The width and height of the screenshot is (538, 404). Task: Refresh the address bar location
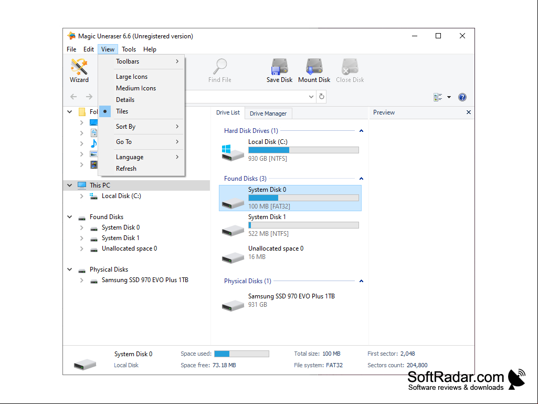tap(322, 97)
